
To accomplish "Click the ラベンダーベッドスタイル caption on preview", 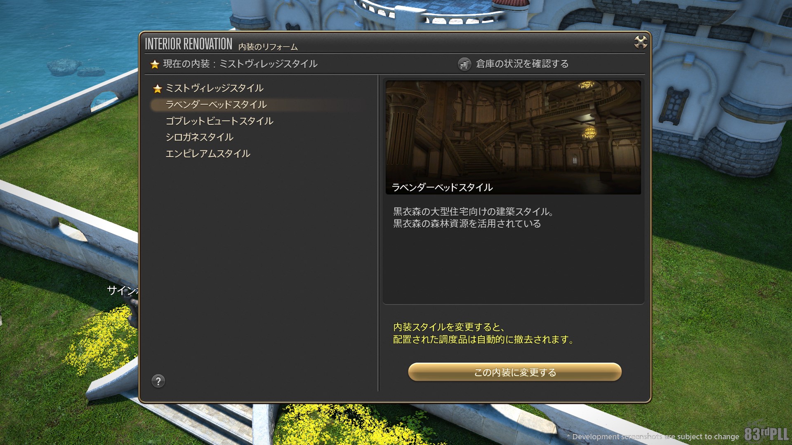I will coord(442,187).
